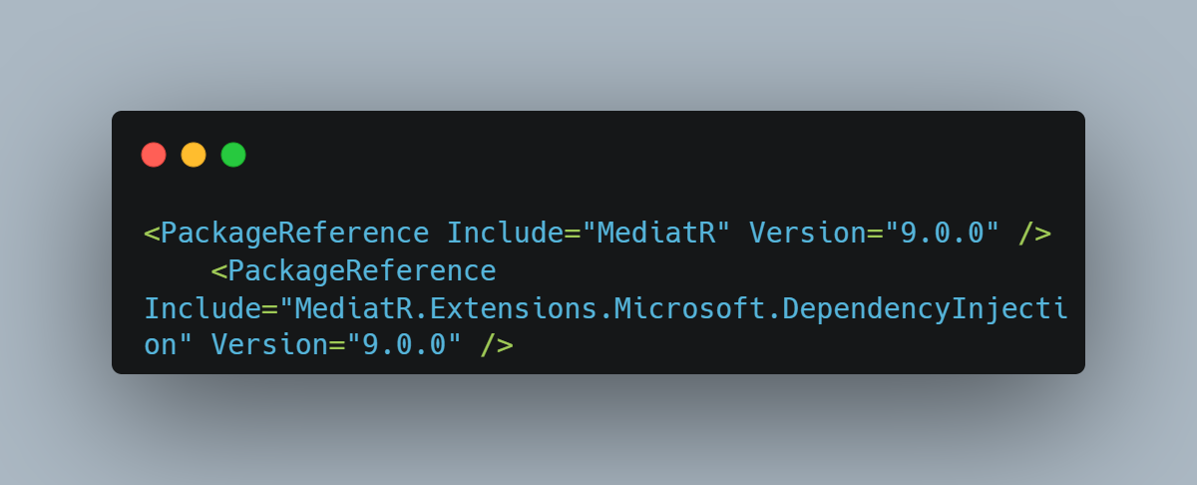Click the yellow minimize dot

[x=194, y=155]
